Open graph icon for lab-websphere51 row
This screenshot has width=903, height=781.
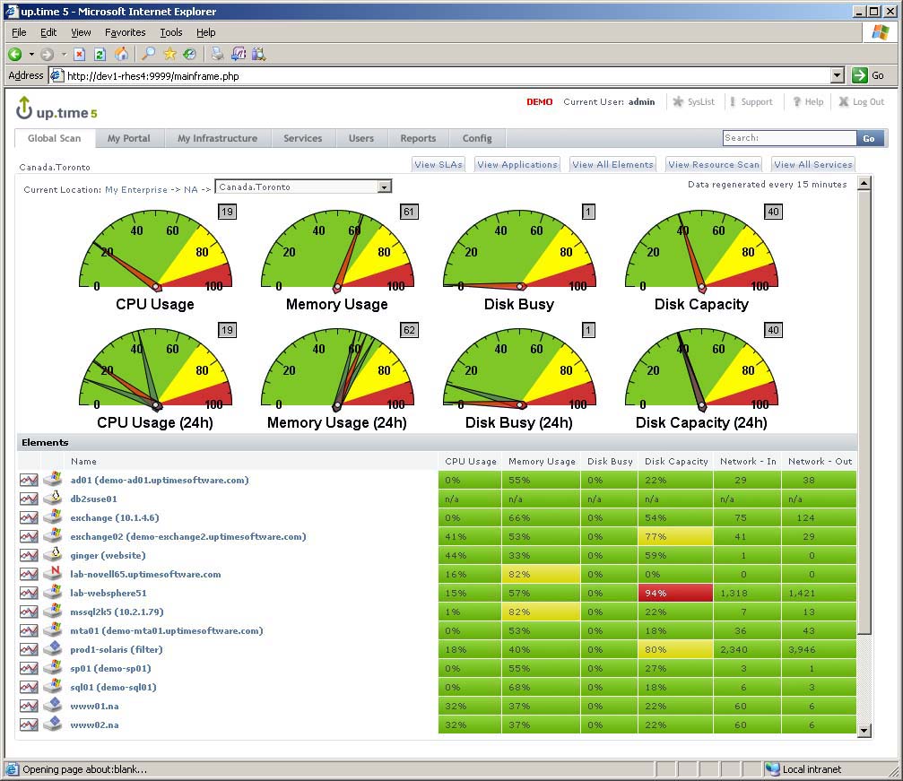(29, 593)
